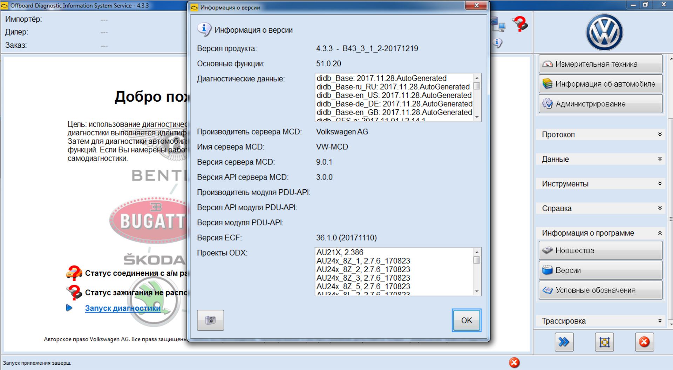Click the double-arrow forward button
673x370 pixels.
click(564, 342)
